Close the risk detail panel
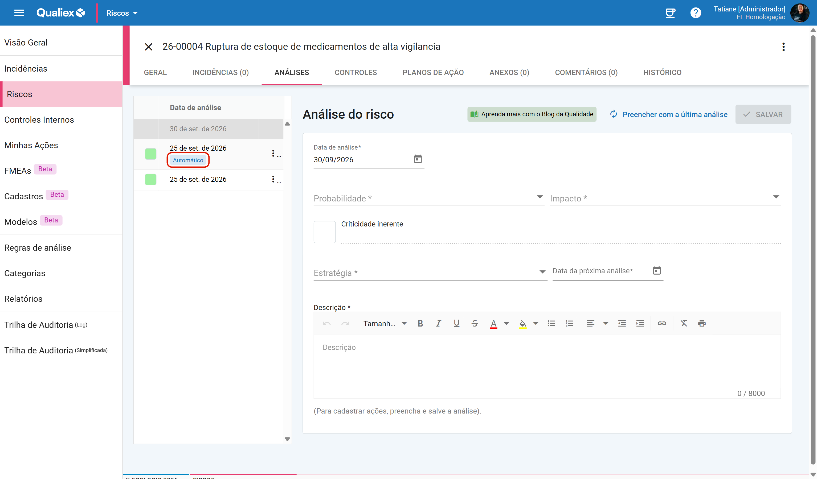The width and height of the screenshot is (817, 479). tap(149, 47)
